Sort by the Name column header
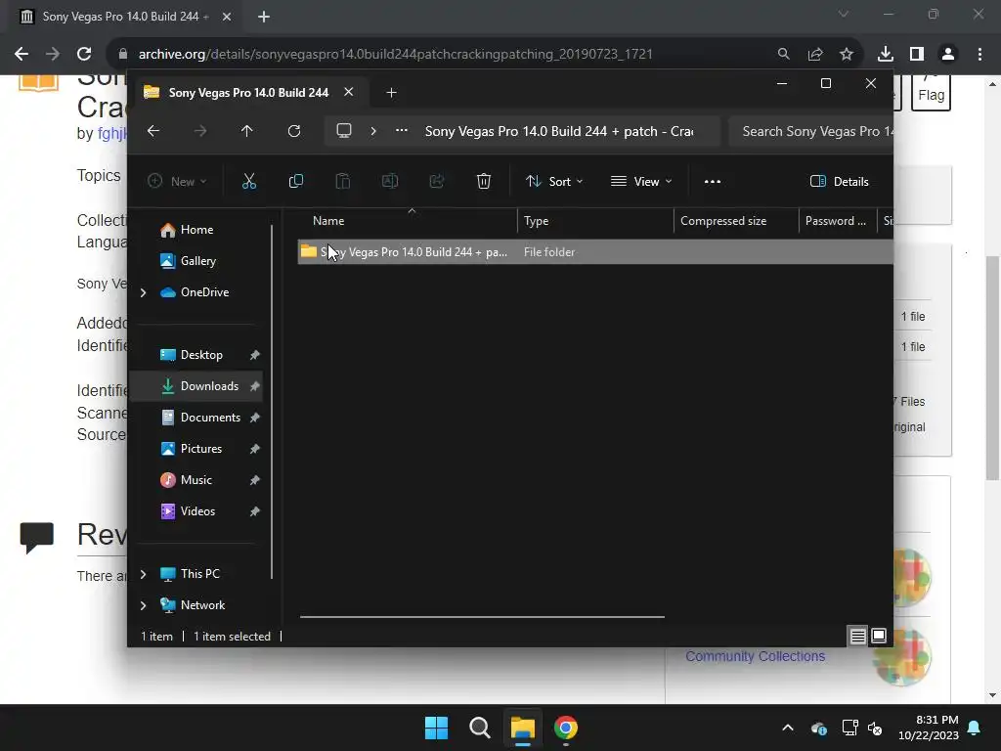The image size is (1001, 751). [409, 221]
